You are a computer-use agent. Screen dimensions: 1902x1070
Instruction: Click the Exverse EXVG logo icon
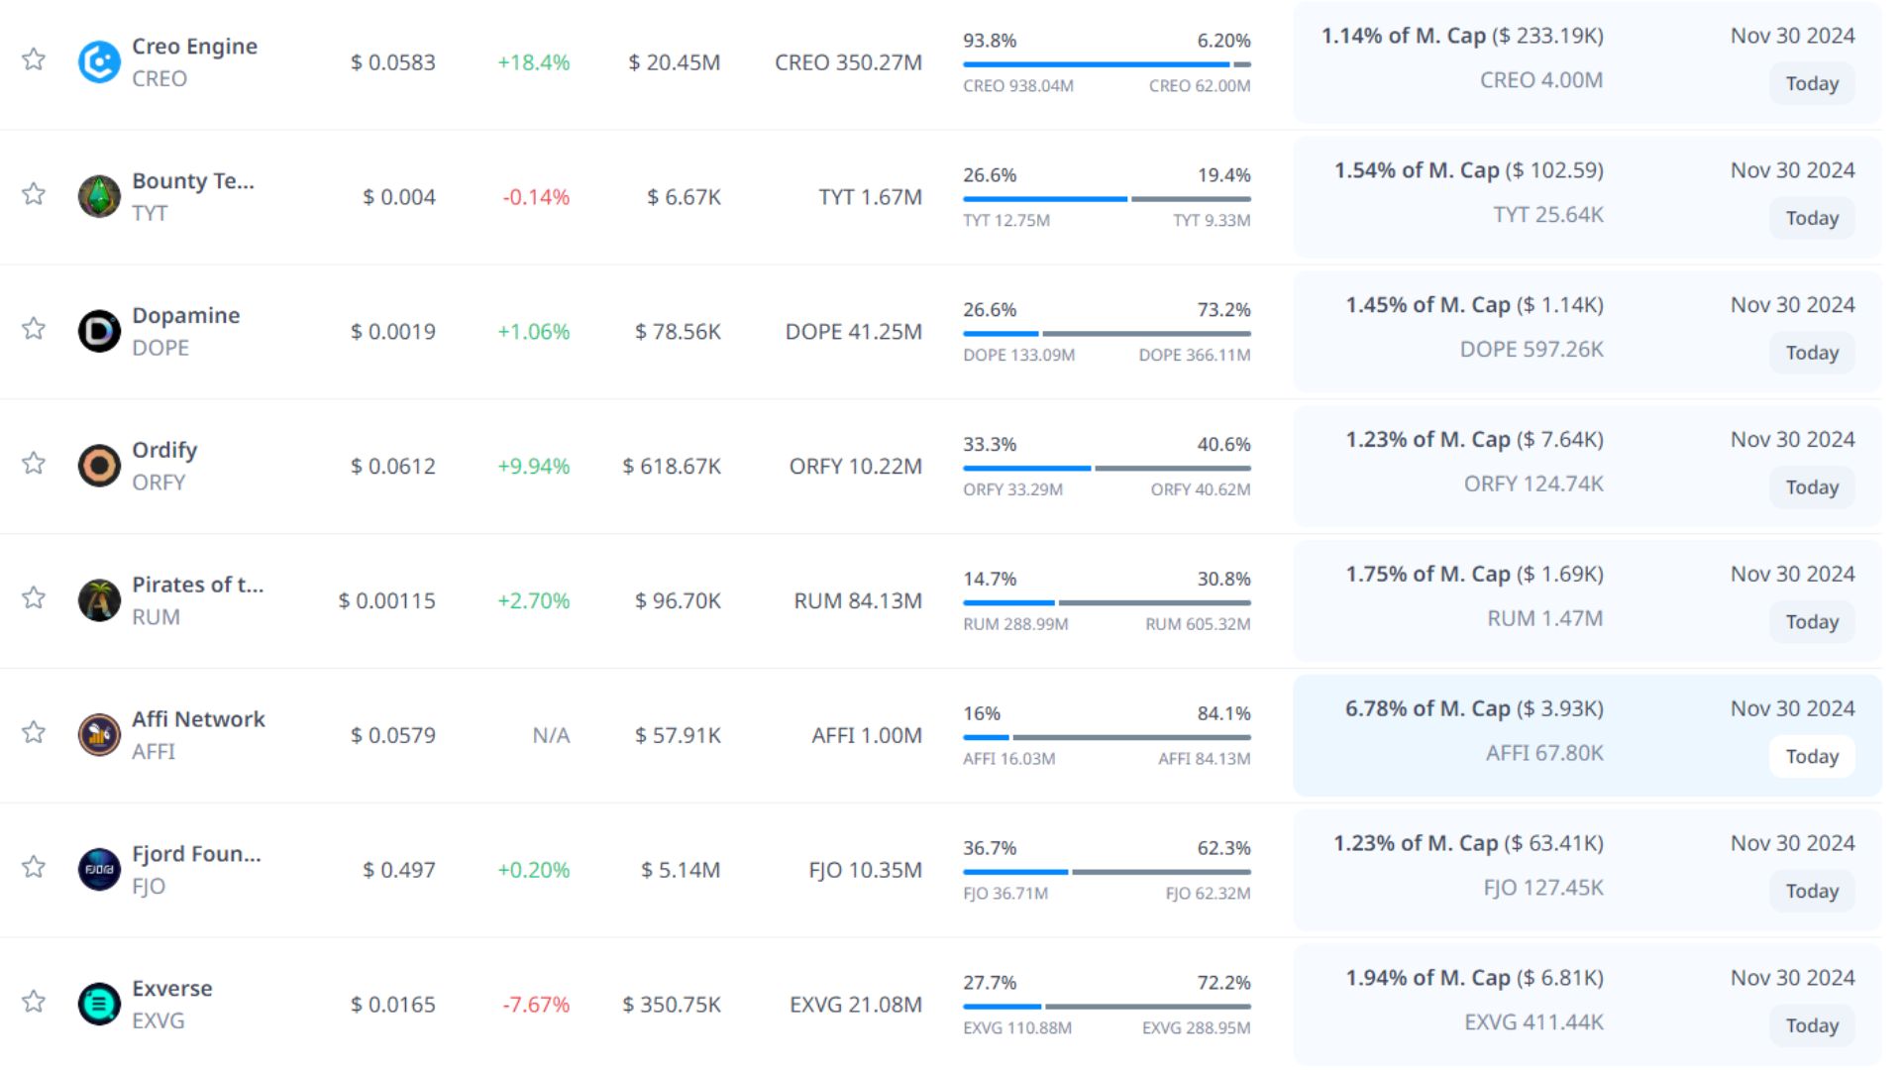pyautogui.click(x=99, y=1005)
